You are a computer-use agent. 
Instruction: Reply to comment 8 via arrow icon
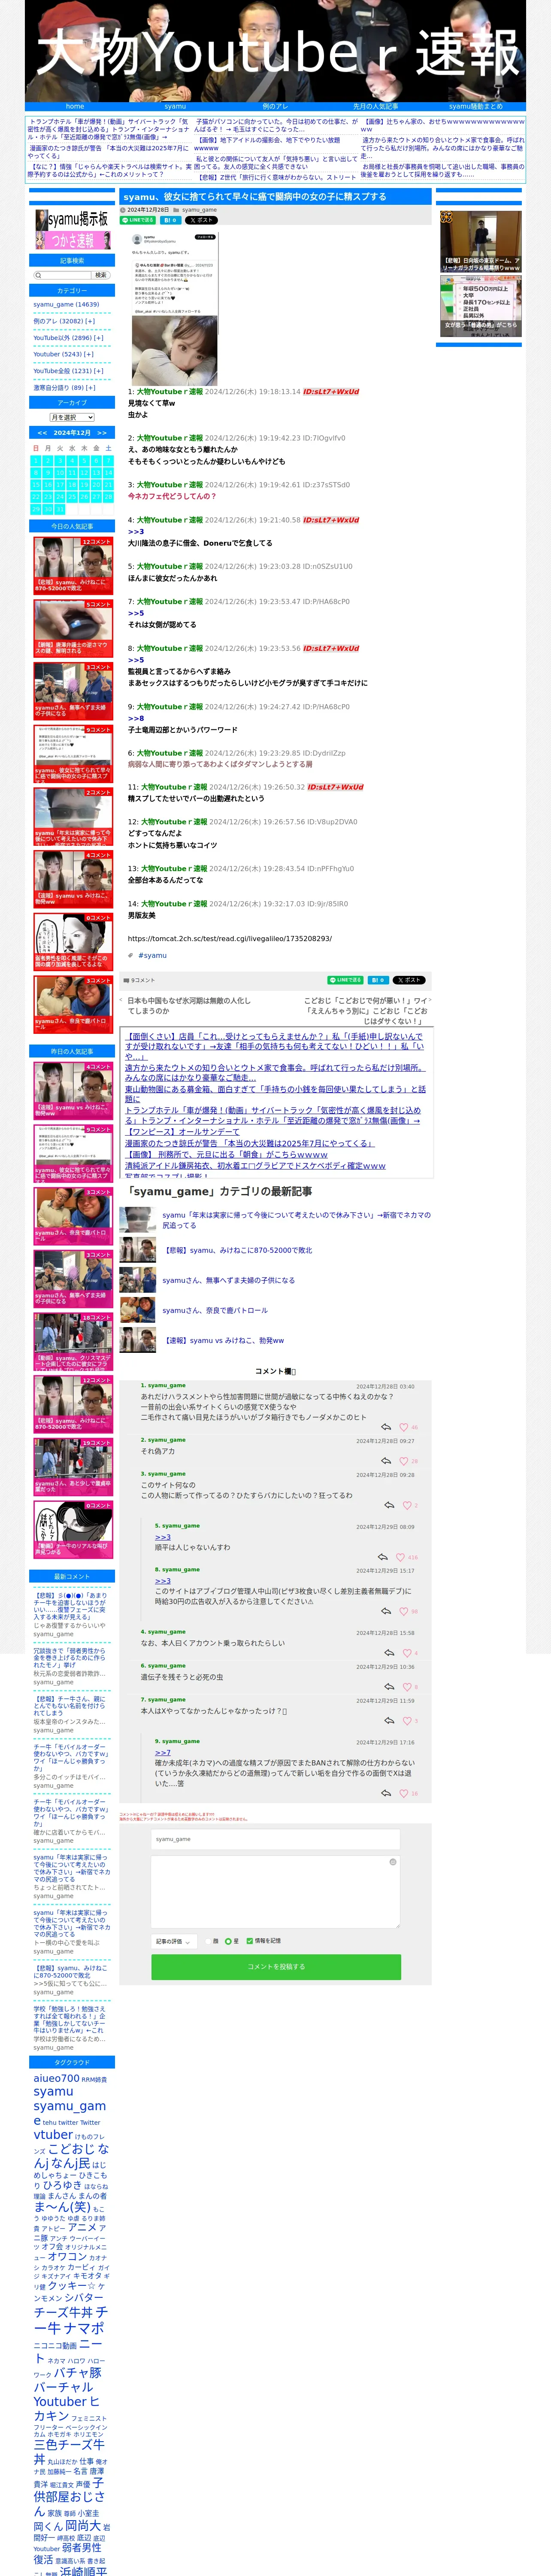point(386,1611)
